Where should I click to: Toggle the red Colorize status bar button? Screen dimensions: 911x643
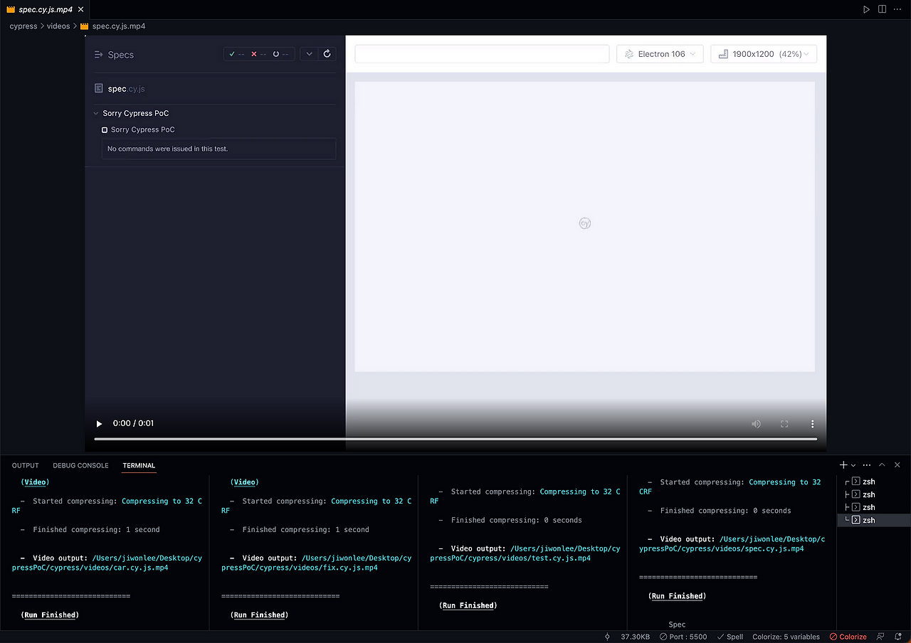(848, 637)
